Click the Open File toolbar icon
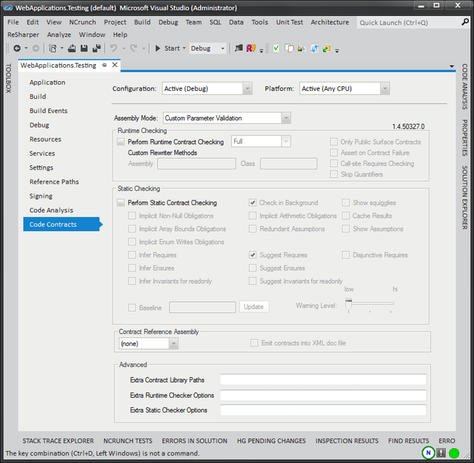Screen dimensions: 474x463 [x=72, y=48]
